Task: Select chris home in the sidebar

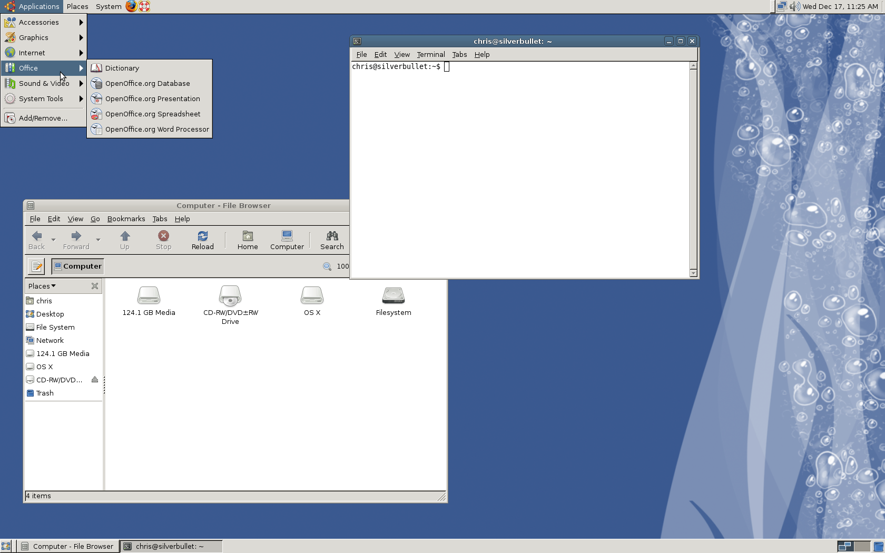Action: pos(63,301)
